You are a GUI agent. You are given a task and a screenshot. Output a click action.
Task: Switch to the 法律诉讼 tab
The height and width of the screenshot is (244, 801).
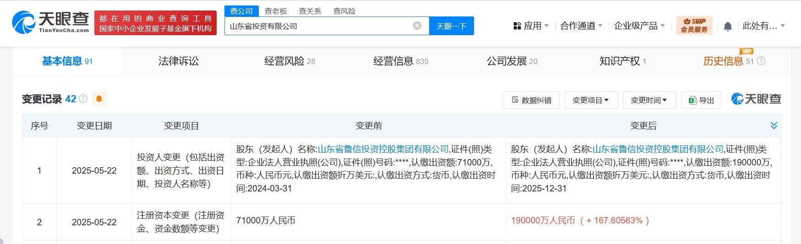[179, 61]
